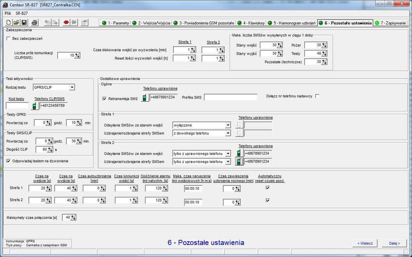Enable the Bez zabezpieczeń checkbox
The height and width of the screenshot is (257, 412).
[8, 38]
